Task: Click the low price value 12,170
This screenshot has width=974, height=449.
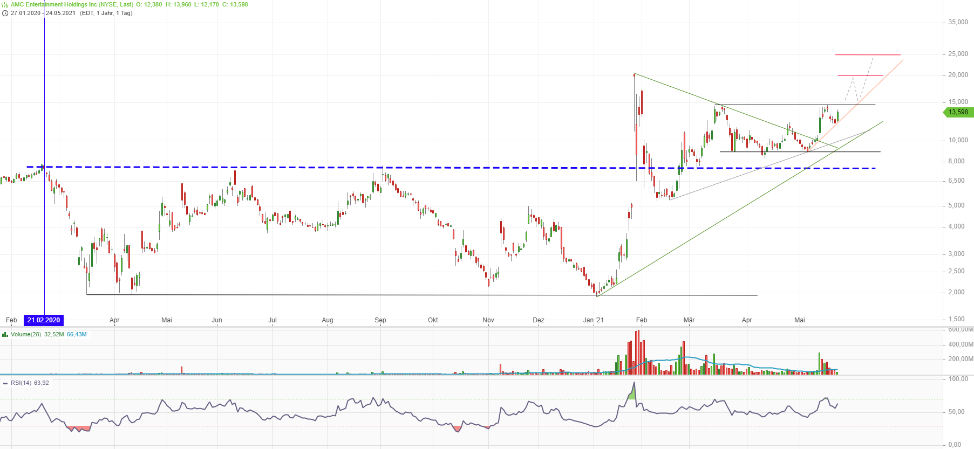Action: point(210,4)
